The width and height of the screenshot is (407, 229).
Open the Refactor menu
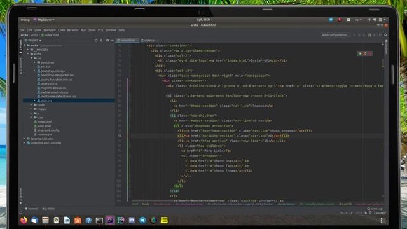[x=72, y=30]
